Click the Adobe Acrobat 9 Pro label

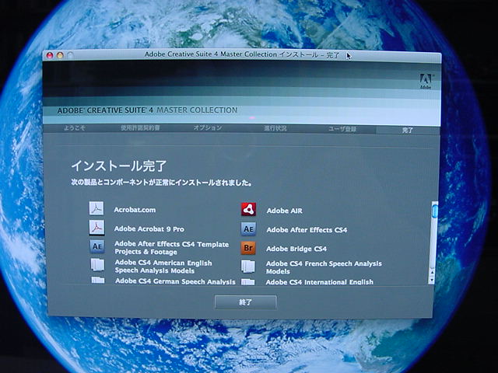click(149, 229)
